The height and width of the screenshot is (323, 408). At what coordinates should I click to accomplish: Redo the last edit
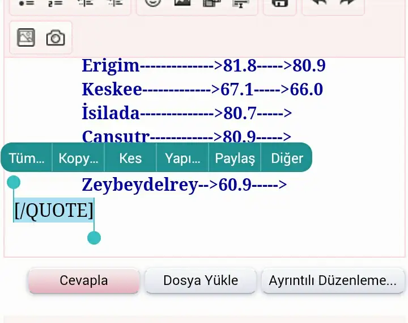[347, 3]
